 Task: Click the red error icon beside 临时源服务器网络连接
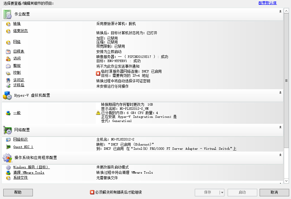coord(98,74)
